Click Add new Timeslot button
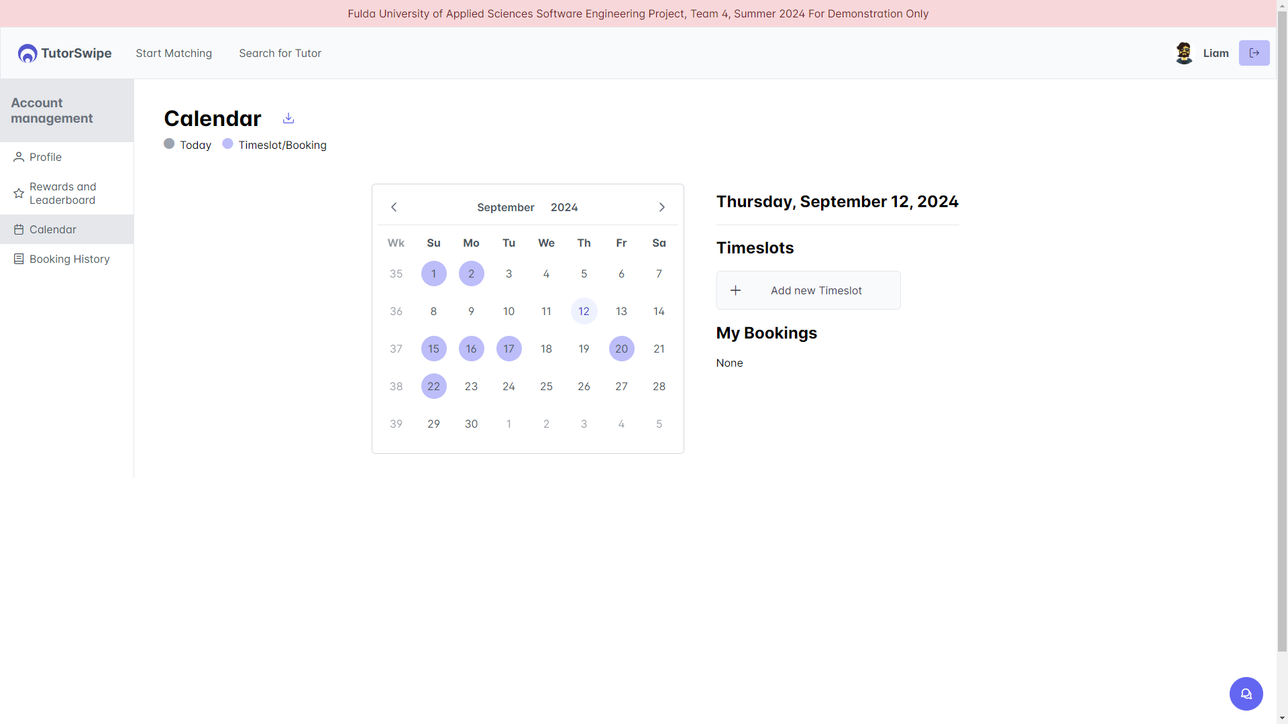Viewport: 1288px width, 724px height. (816, 290)
